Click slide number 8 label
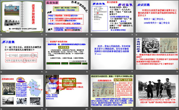 click(177, 72)
